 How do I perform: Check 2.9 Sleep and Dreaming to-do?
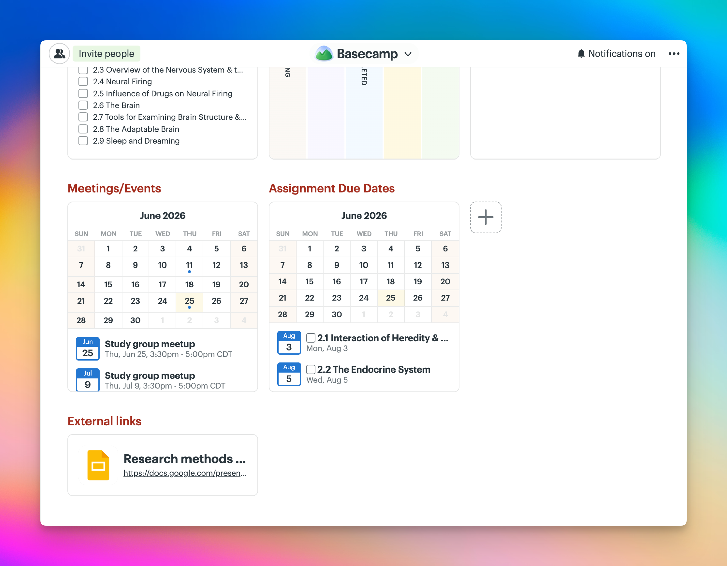tap(83, 141)
